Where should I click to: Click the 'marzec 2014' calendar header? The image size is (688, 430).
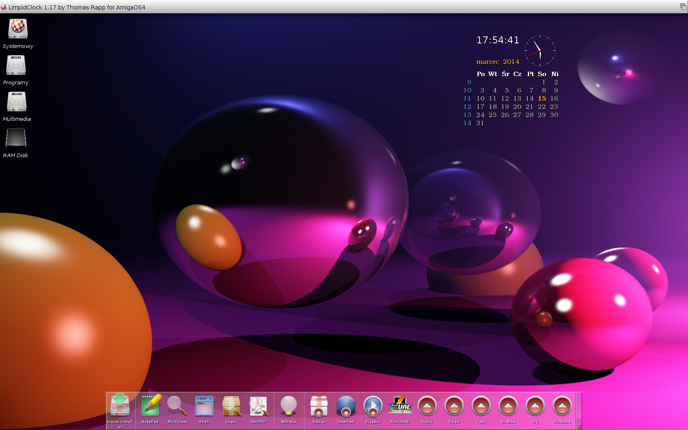(498, 62)
